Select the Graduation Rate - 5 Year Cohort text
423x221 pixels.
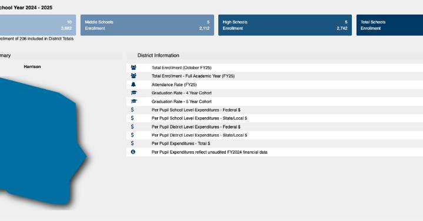(x=182, y=101)
